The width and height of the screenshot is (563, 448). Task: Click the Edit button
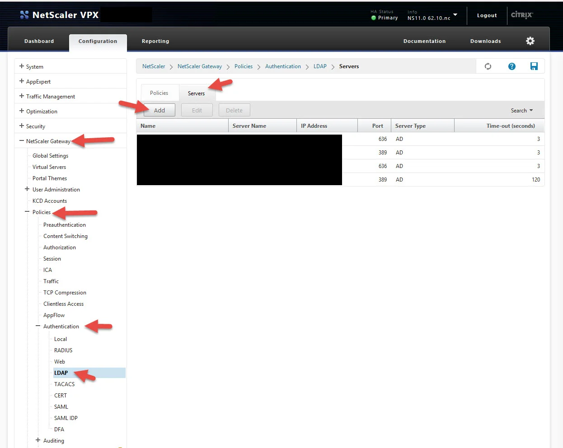[x=197, y=110]
